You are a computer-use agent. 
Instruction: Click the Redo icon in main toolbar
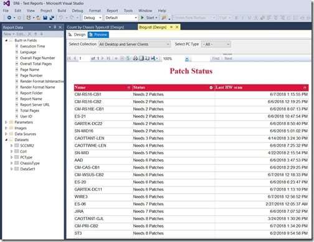point(72,18)
